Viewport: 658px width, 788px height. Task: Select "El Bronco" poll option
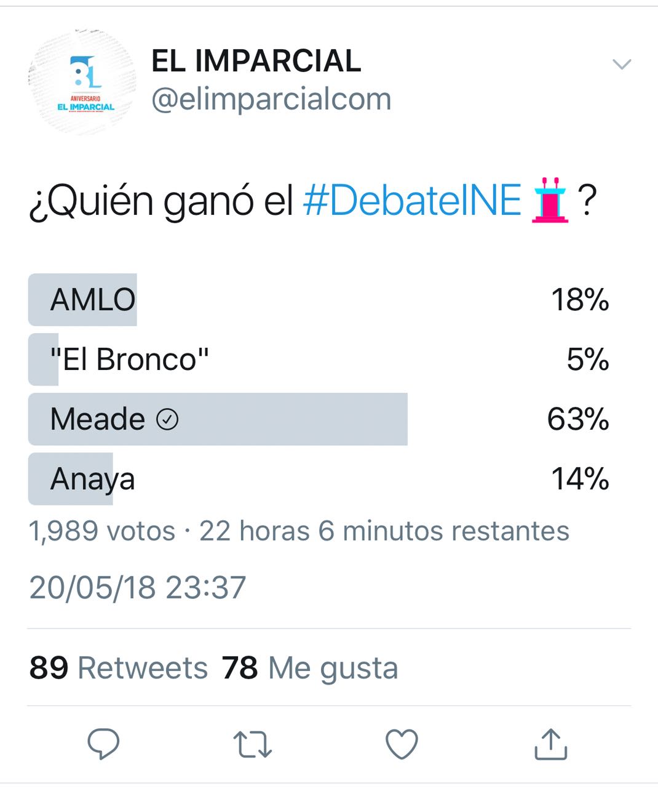tap(319, 360)
